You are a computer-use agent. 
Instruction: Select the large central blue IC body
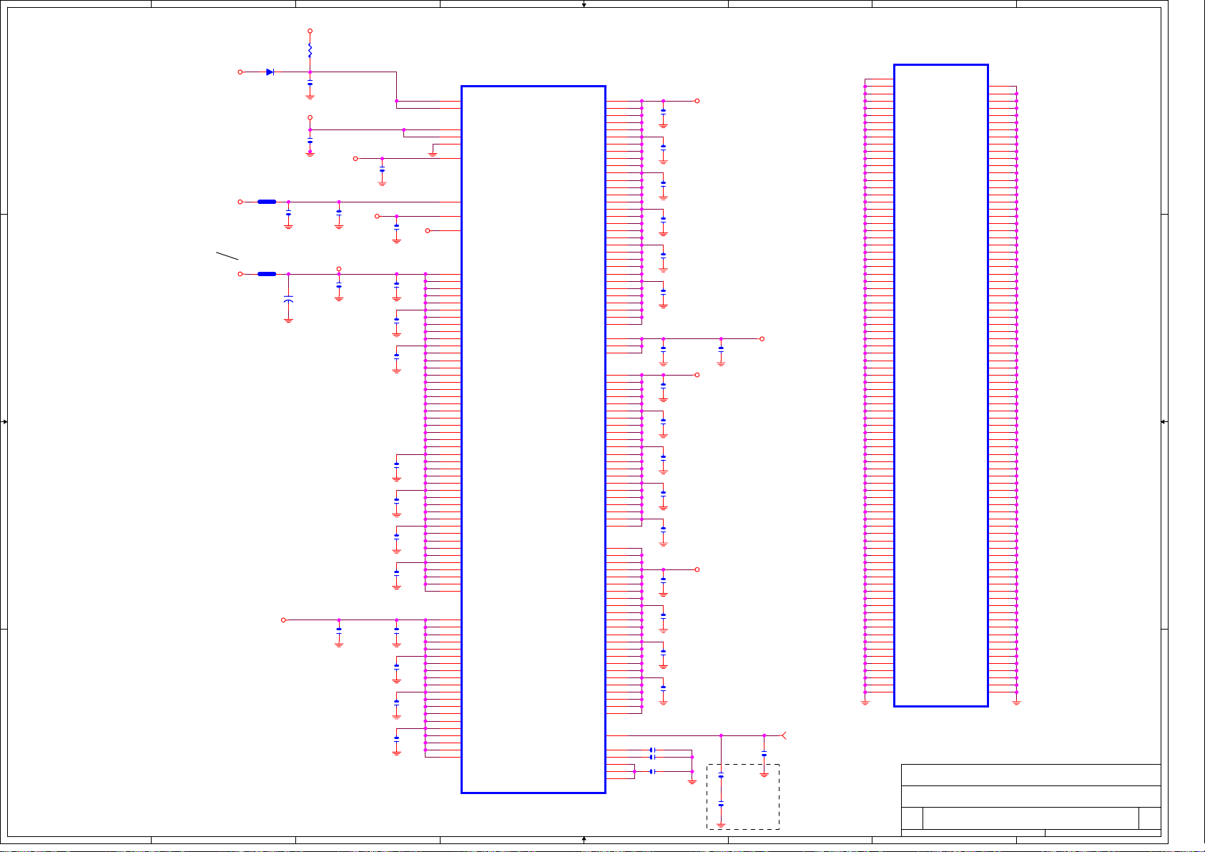click(533, 439)
